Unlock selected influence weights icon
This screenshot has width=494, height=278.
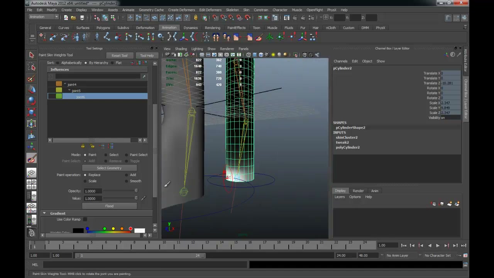[92, 146]
